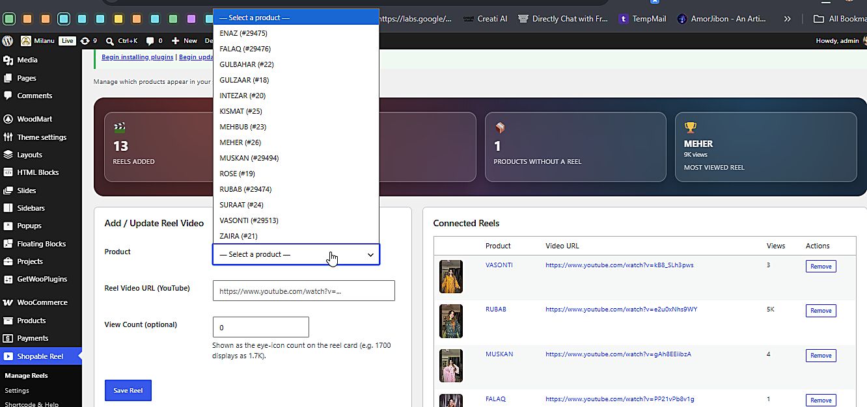Select VASONTI (#29513) from the list
This screenshot has height=407, width=867.
pyautogui.click(x=296, y=220)
